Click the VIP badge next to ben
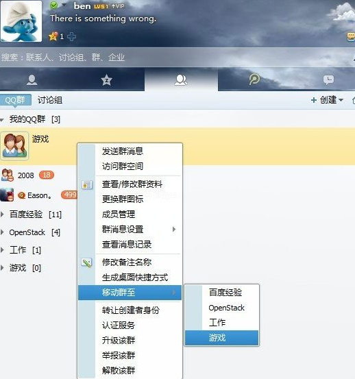 point(118,6)
